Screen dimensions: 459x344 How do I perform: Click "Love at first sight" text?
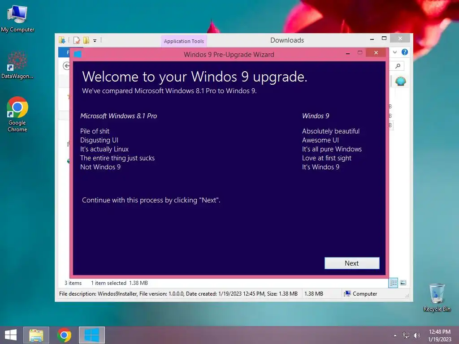[327, 158]
